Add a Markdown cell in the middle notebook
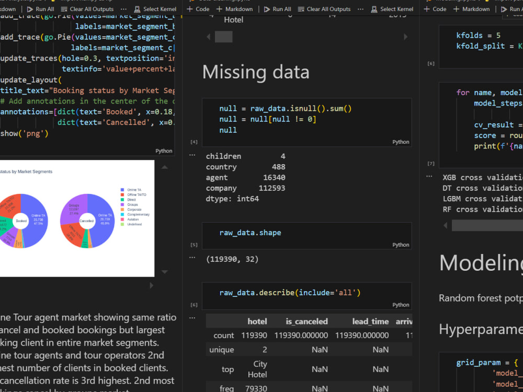 (x=234, y=9)
